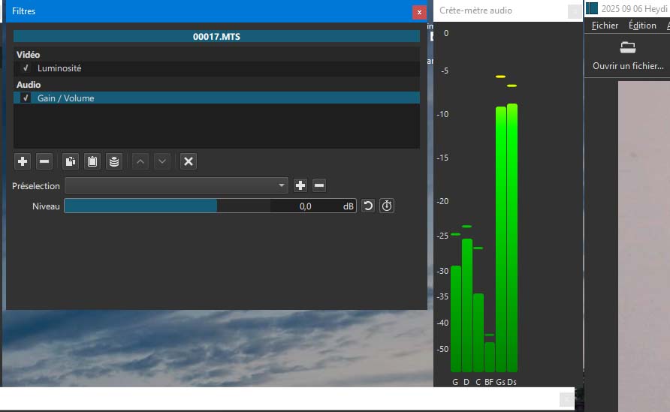
Task: Toggle the Gain / Volume filter checkbox
Action: 26,98
